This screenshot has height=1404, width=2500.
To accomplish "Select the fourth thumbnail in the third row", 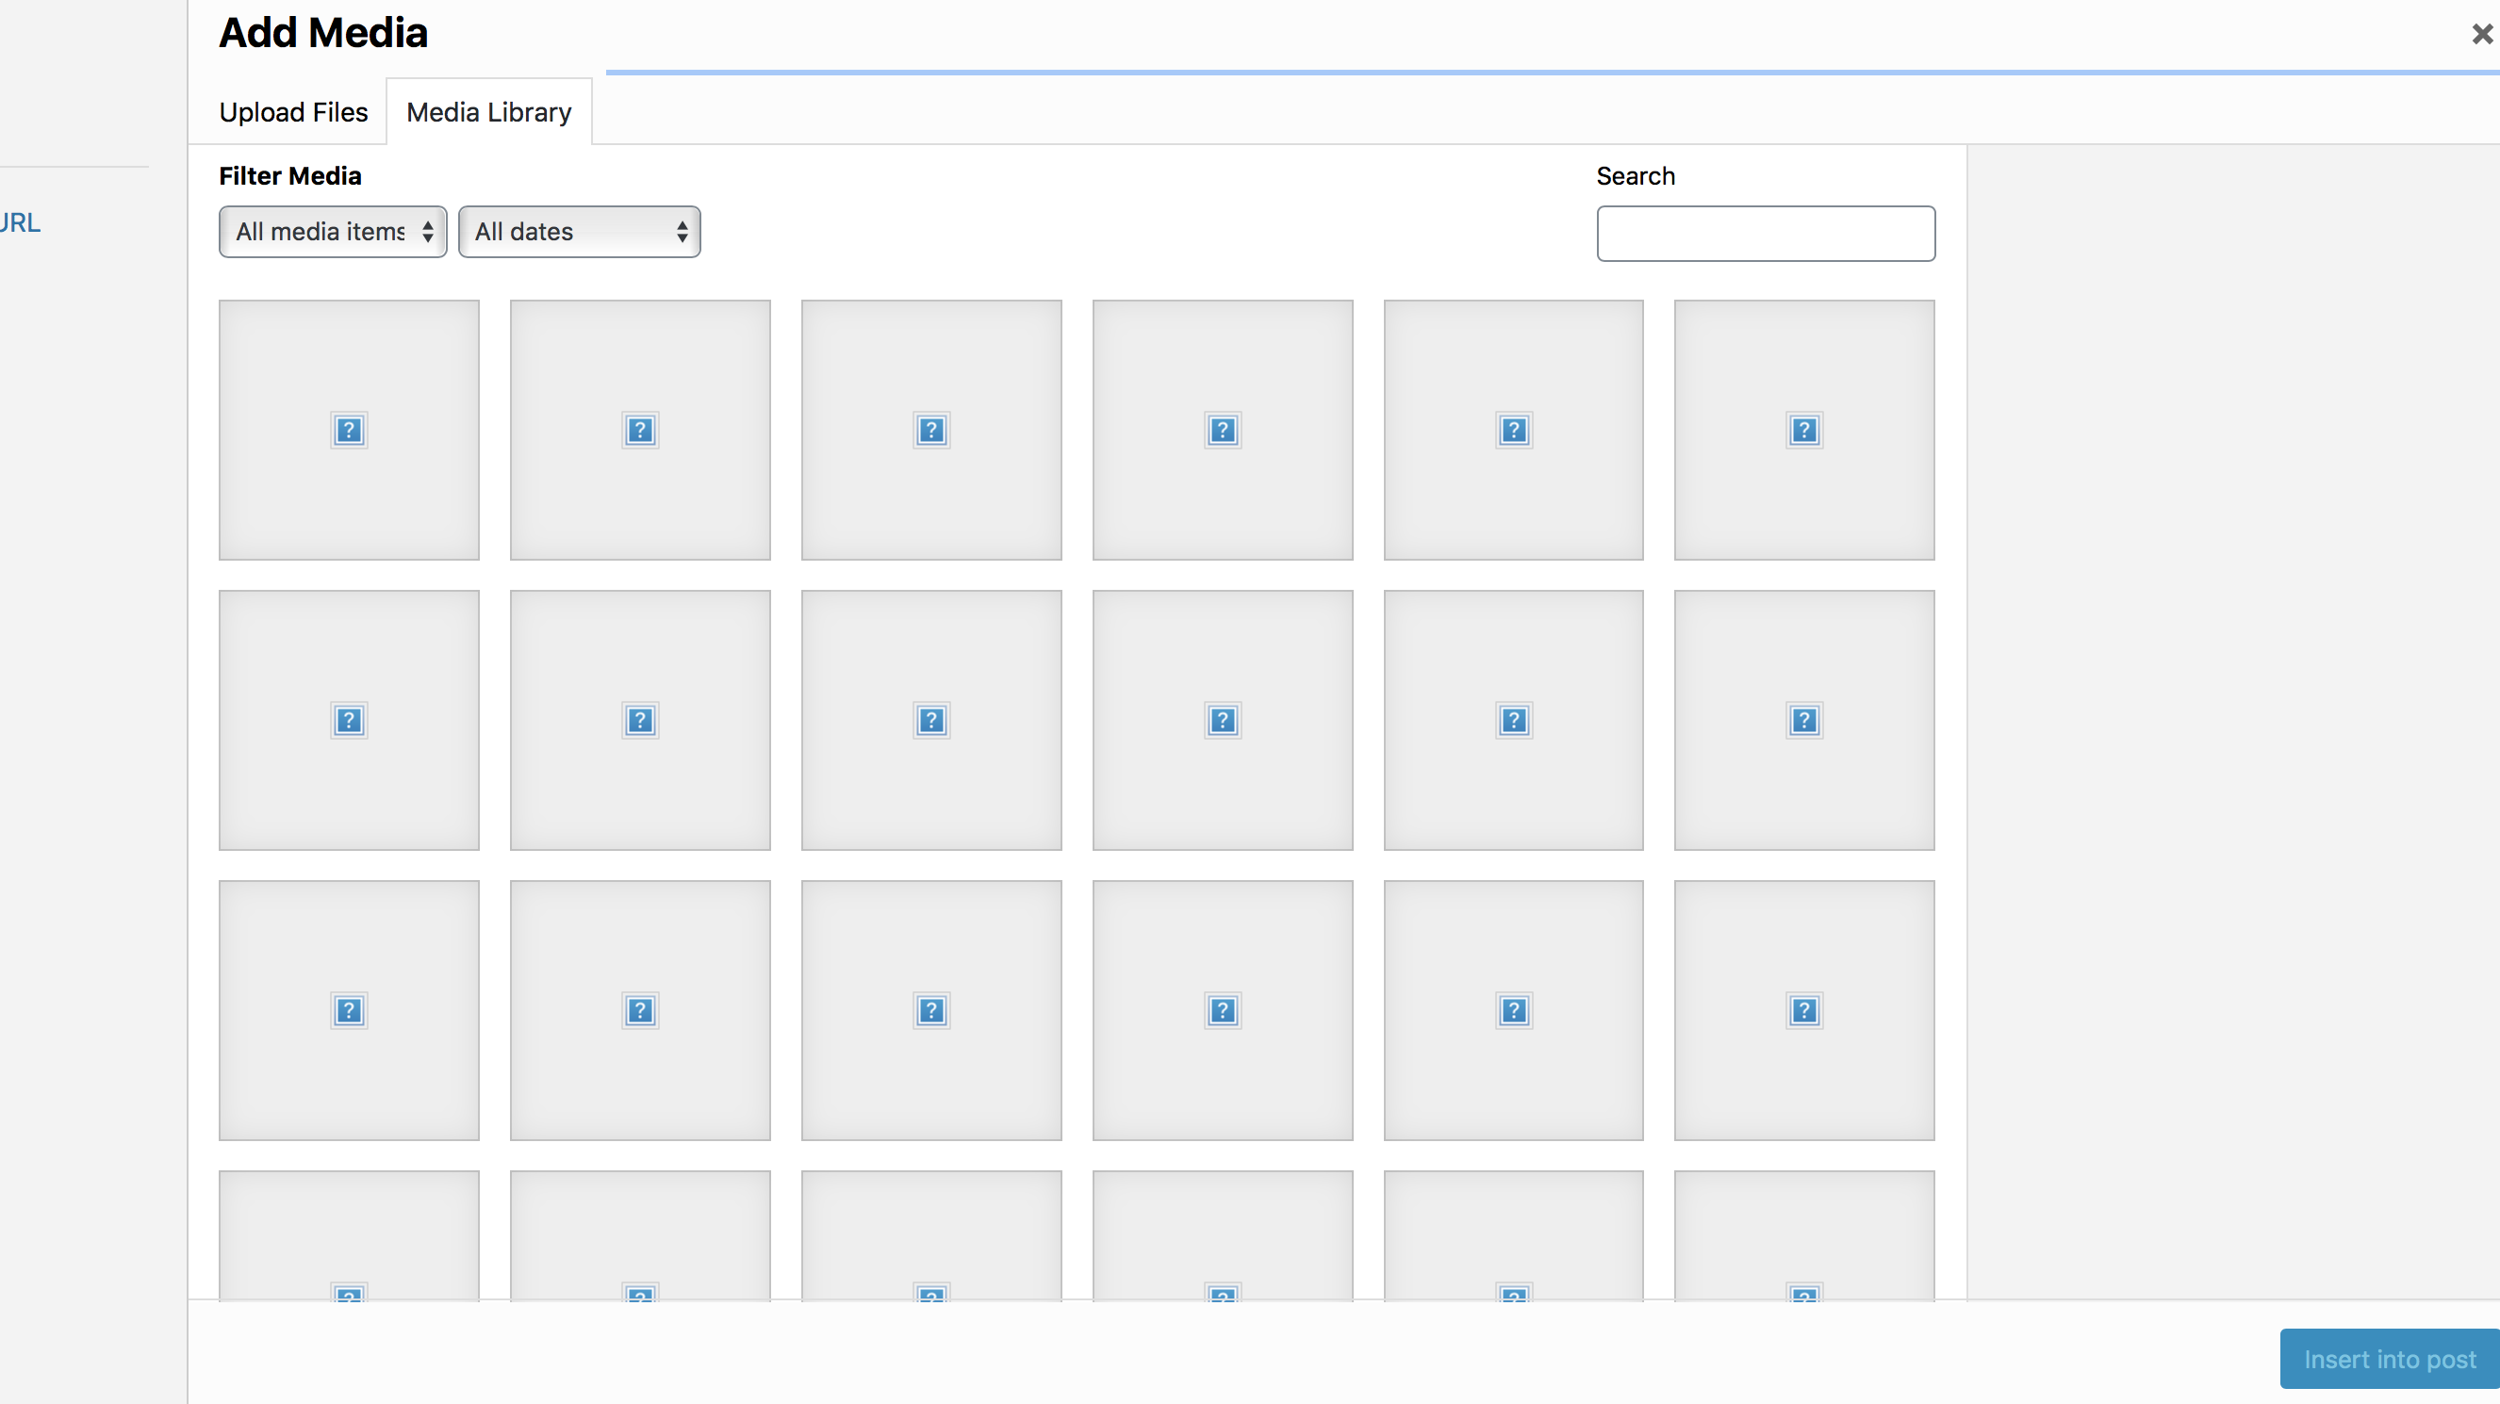I will pos(1223,1011).
